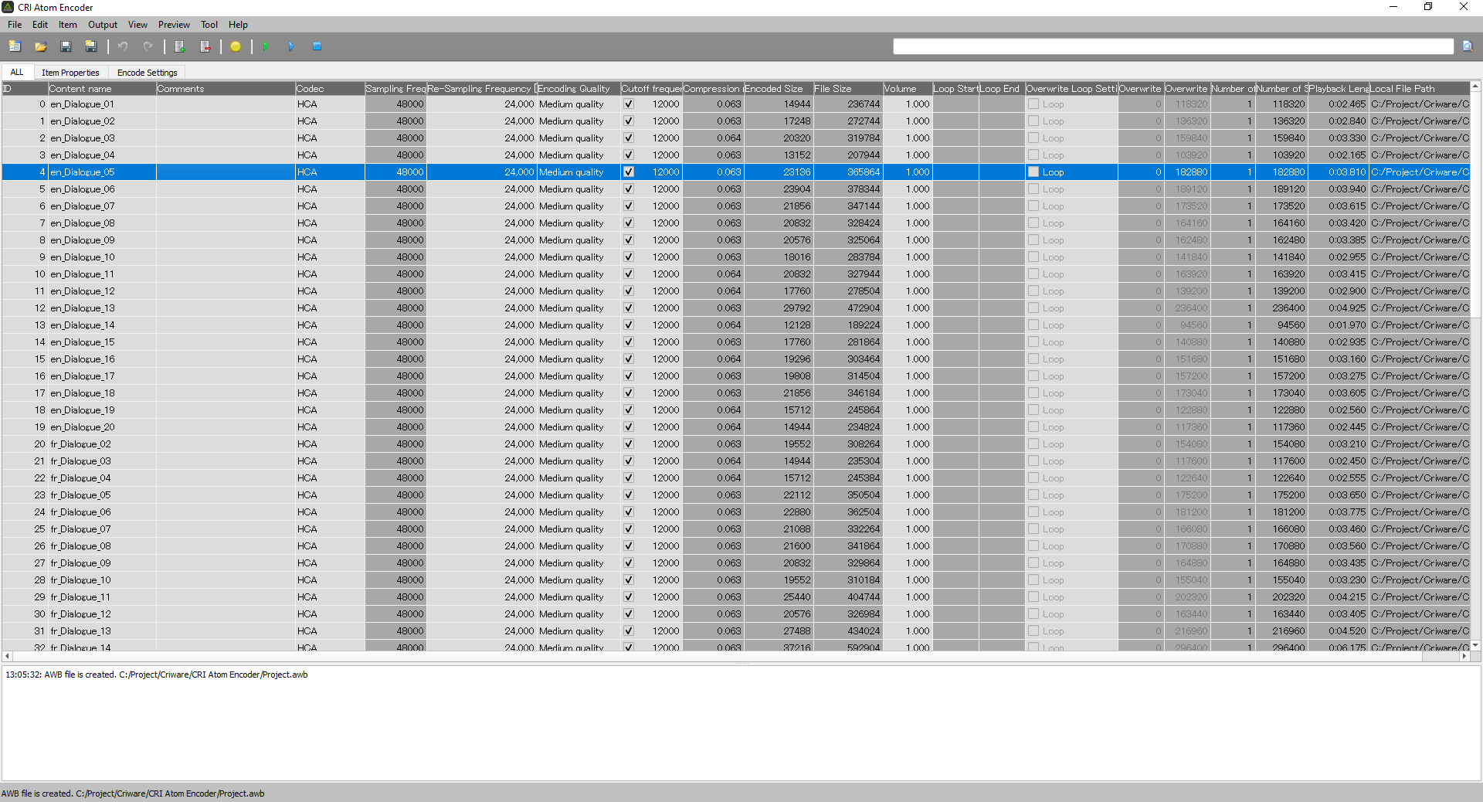This screenshot has width=1483, height=802.
Task: Create a new project with toolbar icon
Action: 15,46
